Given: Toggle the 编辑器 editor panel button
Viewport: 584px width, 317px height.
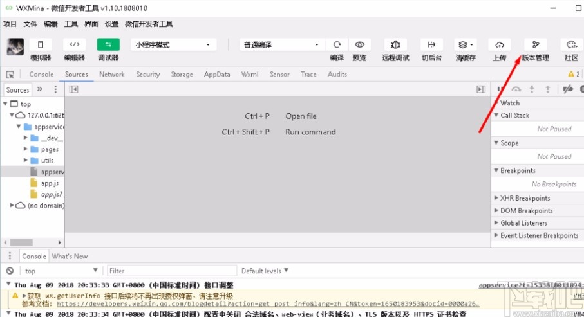Looking at the screenshot, I should (x=75, y=44).
